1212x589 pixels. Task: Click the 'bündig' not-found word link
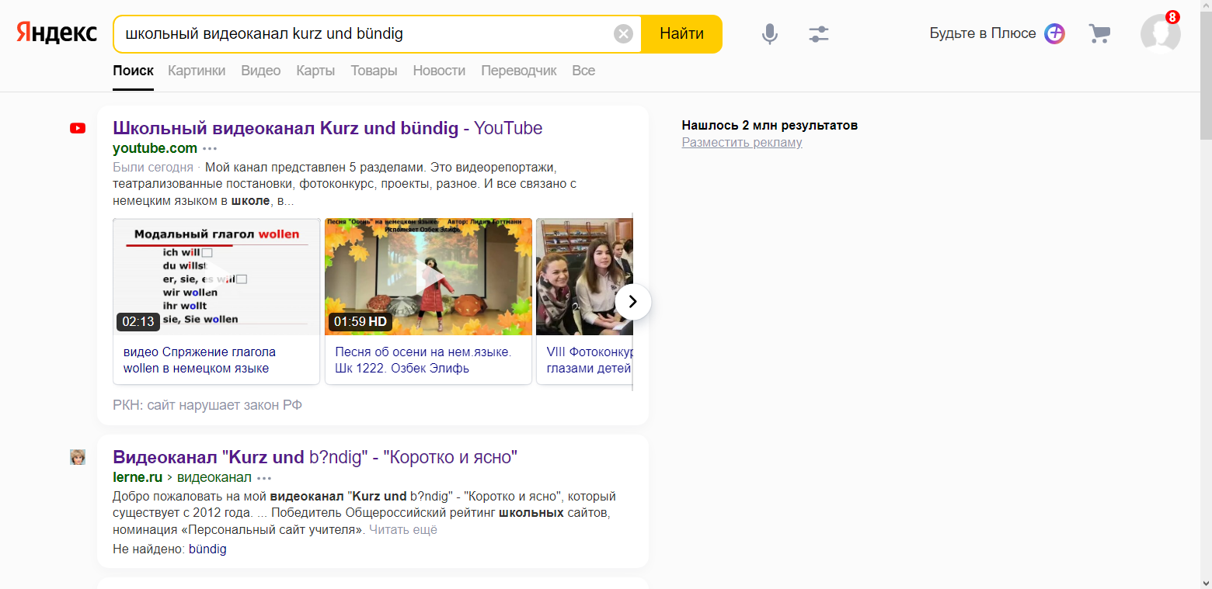click(x=207, y=549)
